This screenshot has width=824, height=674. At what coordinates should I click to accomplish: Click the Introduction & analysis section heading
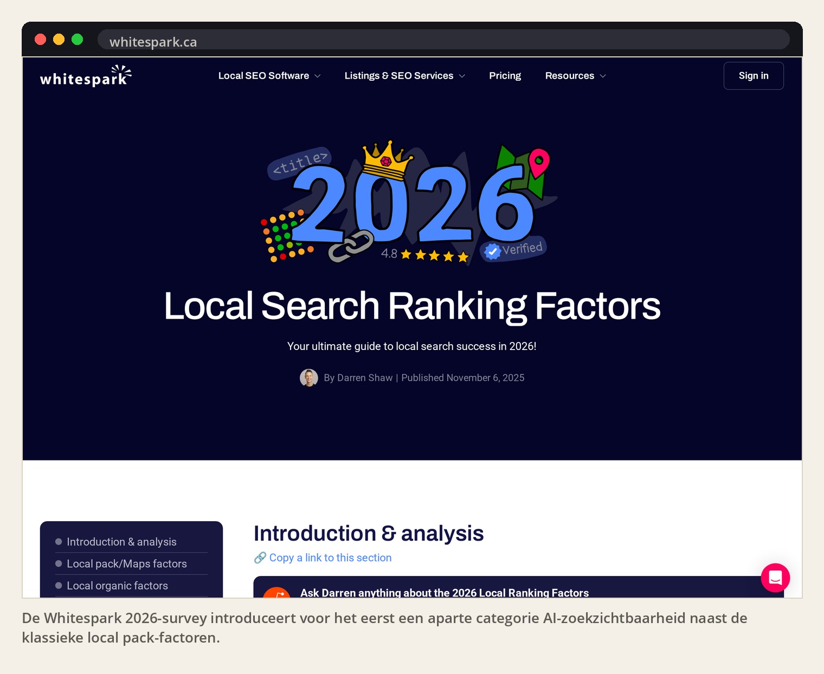coord(369,533)
